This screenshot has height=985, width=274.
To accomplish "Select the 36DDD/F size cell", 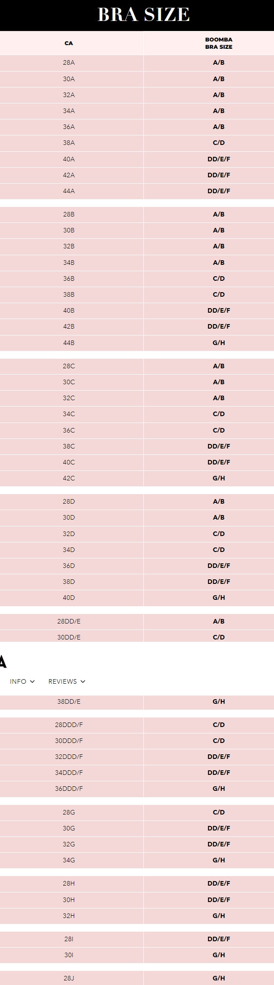I will 69,789.
